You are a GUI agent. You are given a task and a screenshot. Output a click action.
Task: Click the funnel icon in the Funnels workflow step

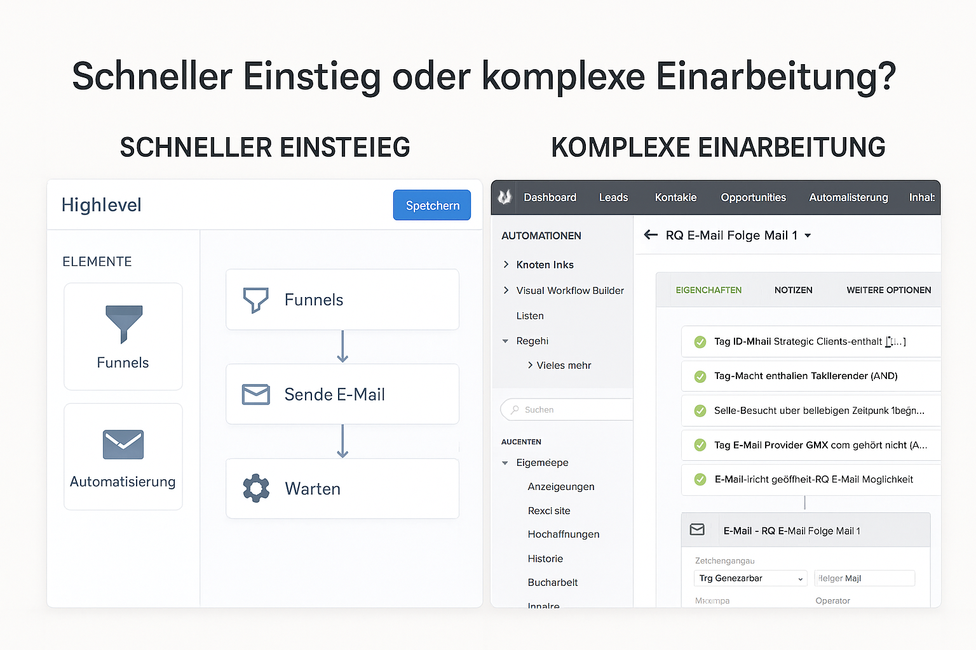(x=256, y=300)
